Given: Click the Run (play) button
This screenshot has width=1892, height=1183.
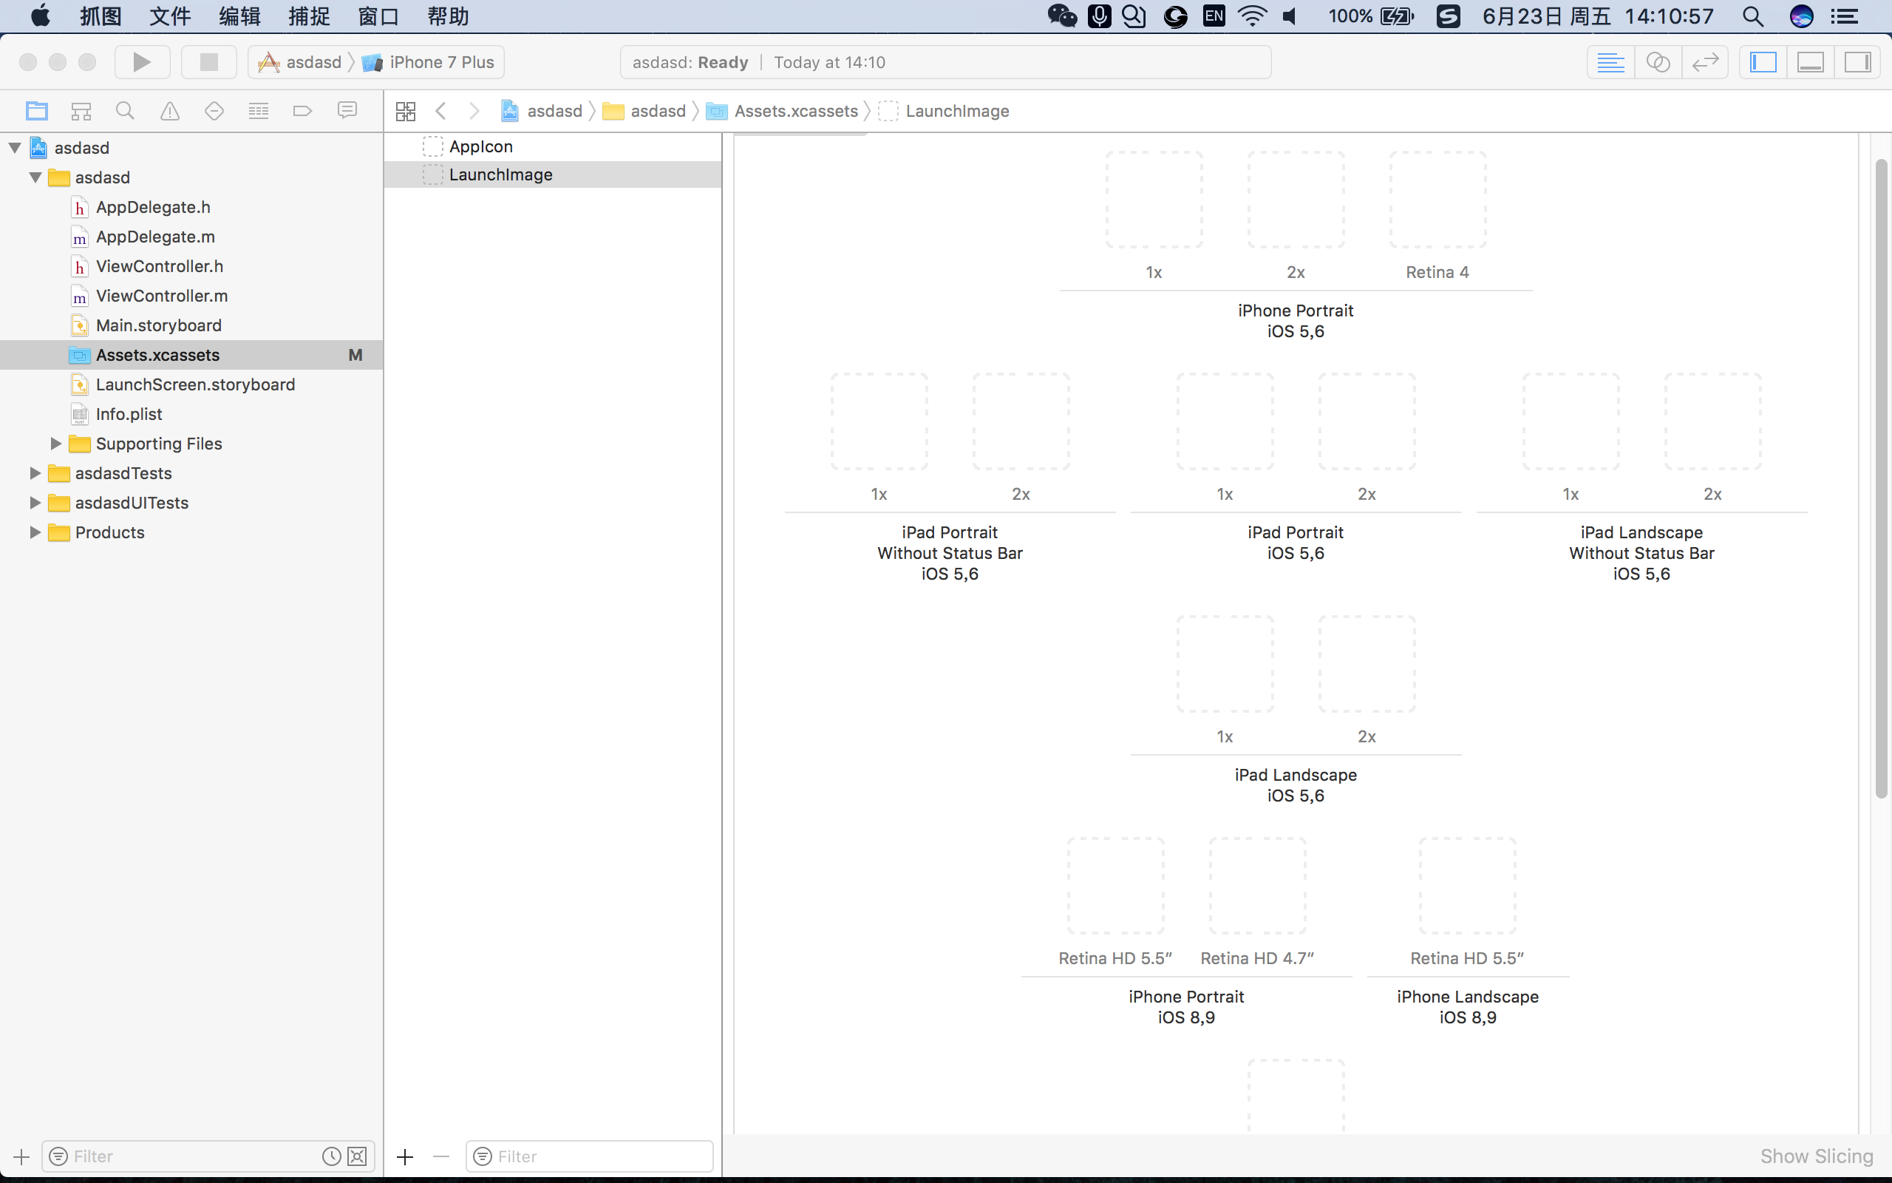Looking at the screenshot, I should pyautogui.click(x=141, y=62).
